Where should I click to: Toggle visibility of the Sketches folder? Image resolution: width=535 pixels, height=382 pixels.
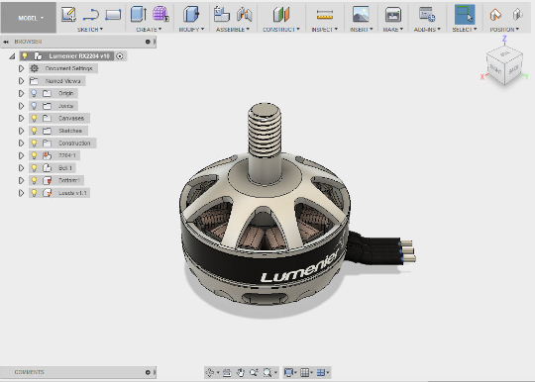coord(34,131)
